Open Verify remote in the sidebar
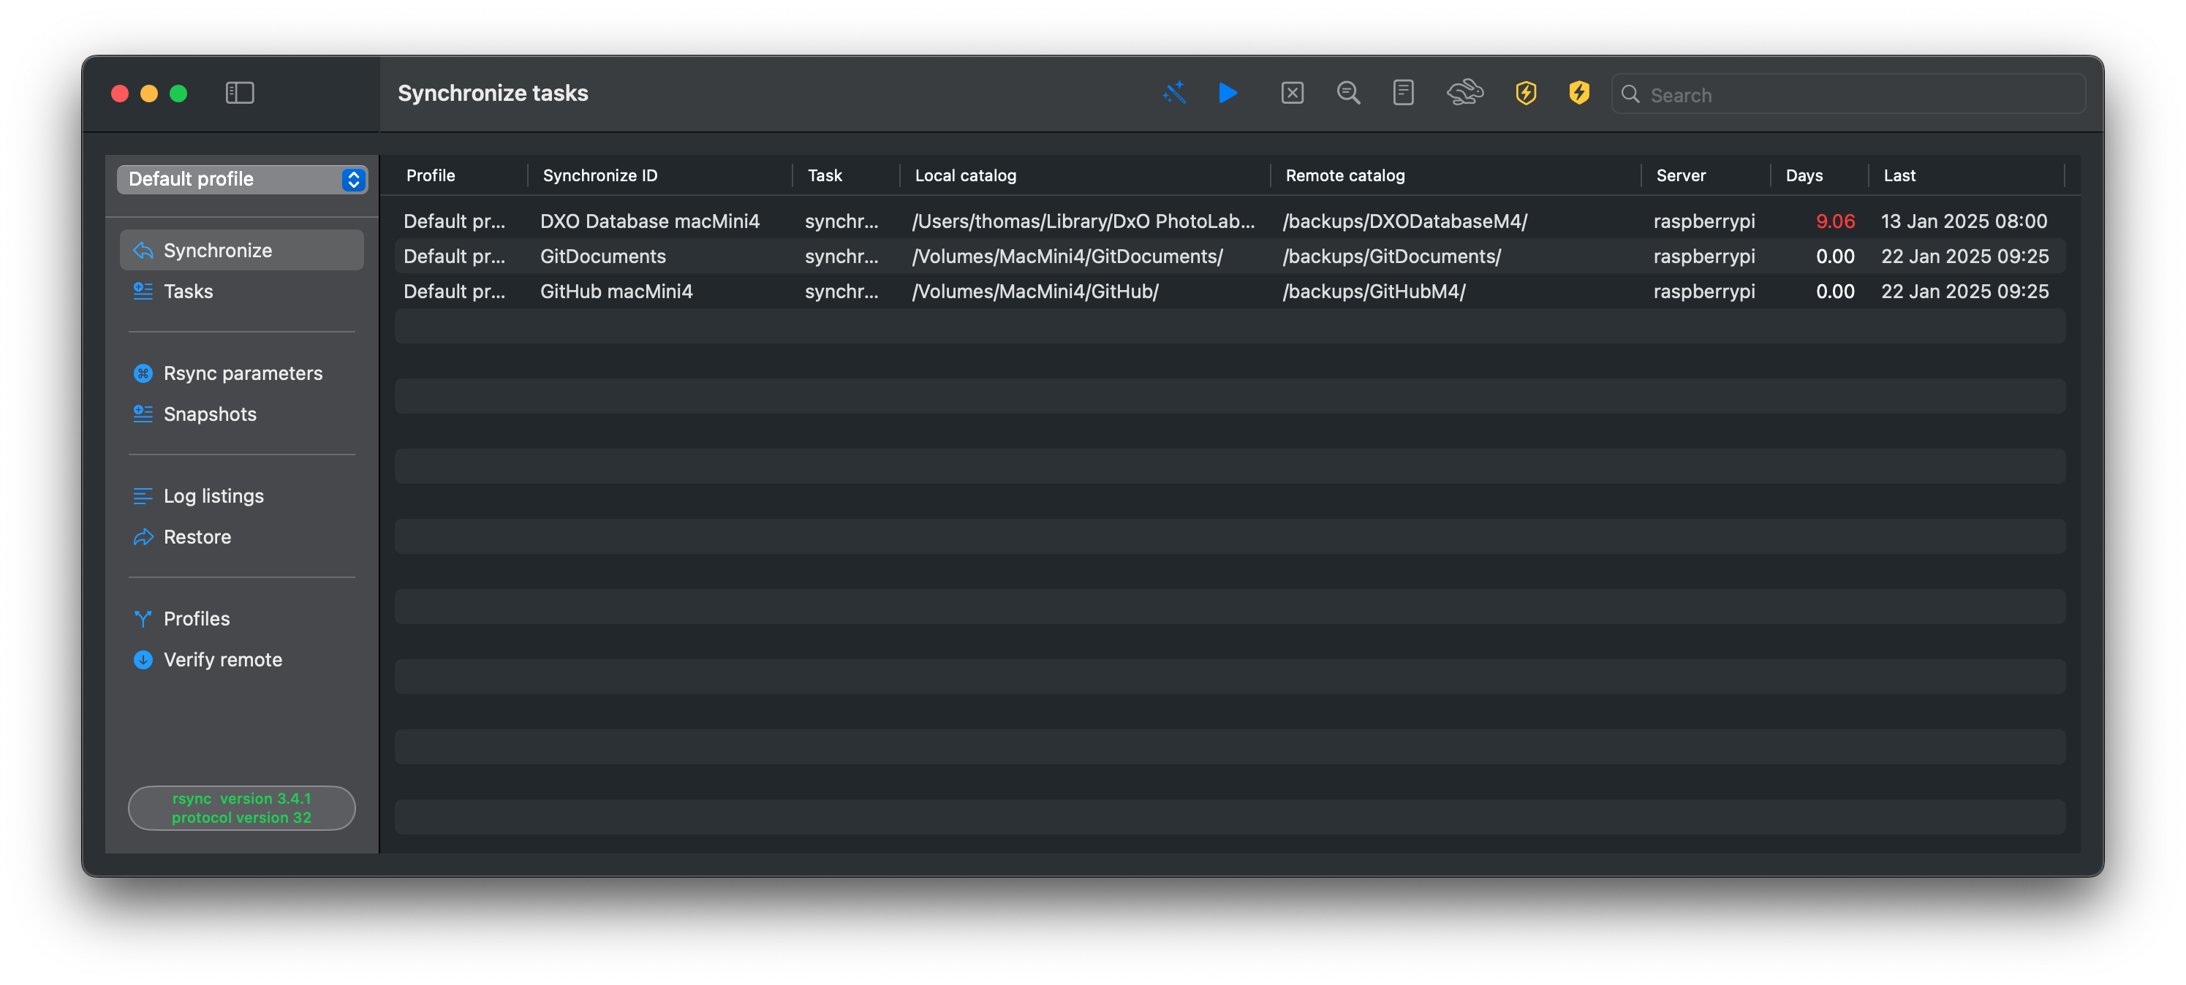 click(x=242, y=659)
